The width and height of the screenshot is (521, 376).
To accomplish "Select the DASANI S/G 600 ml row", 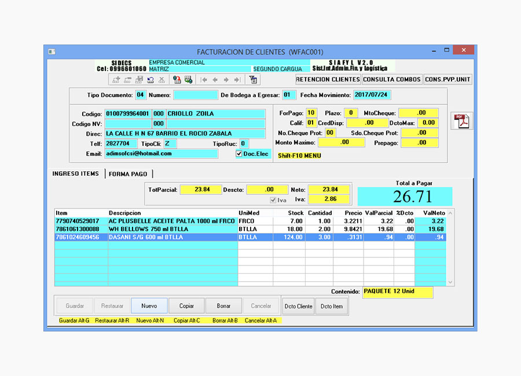I will coord(173,237).
